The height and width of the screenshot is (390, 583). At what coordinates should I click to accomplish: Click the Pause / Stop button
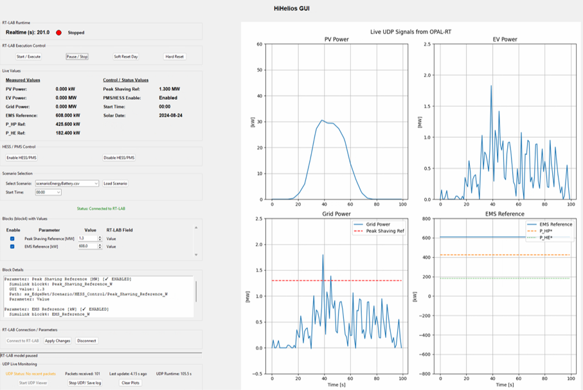[x=77, y=57]
